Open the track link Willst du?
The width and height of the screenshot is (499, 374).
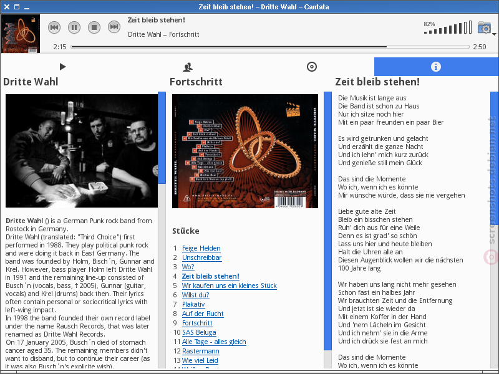195,295
